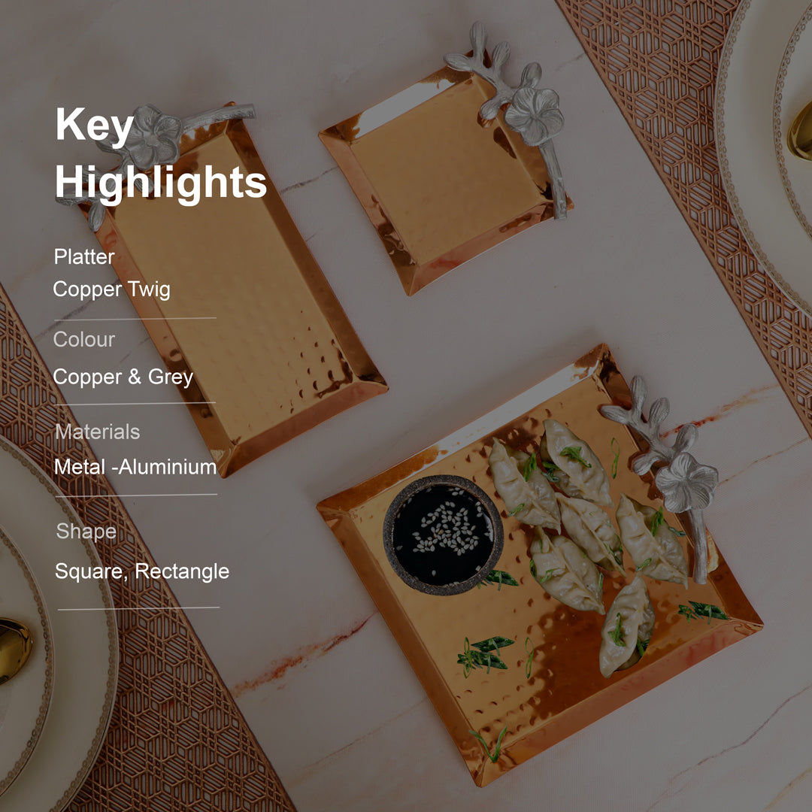
Task: Select 'Metal -Aluminium' text
Action: [135, 467]
